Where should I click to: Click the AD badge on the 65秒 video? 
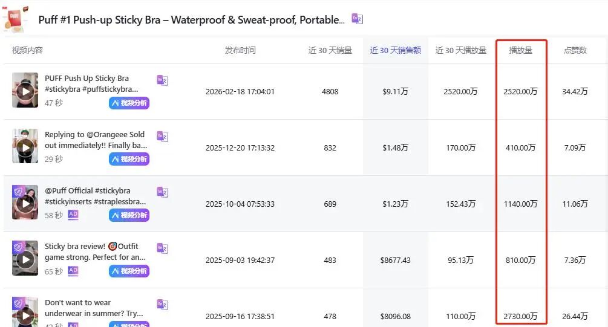tap(73, 271)
